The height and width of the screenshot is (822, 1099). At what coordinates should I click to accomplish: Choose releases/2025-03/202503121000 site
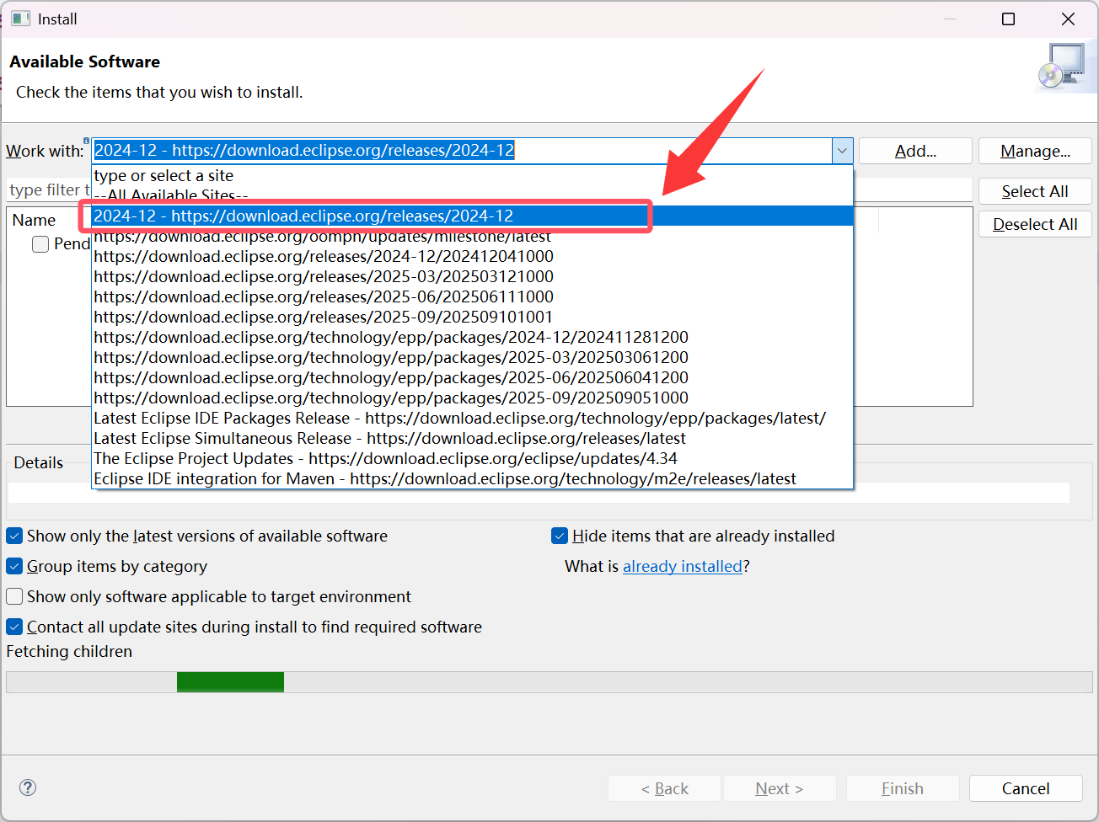point(472,276)
